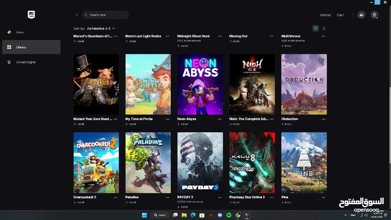Go back with the arrow button
Screen dimensions: 391x220
coord(77,15)
